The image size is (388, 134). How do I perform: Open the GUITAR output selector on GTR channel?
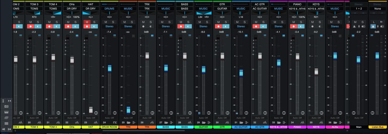222,9
